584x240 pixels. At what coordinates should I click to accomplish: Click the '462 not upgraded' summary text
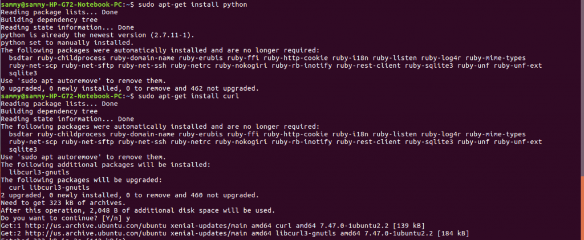coord(225,88)
